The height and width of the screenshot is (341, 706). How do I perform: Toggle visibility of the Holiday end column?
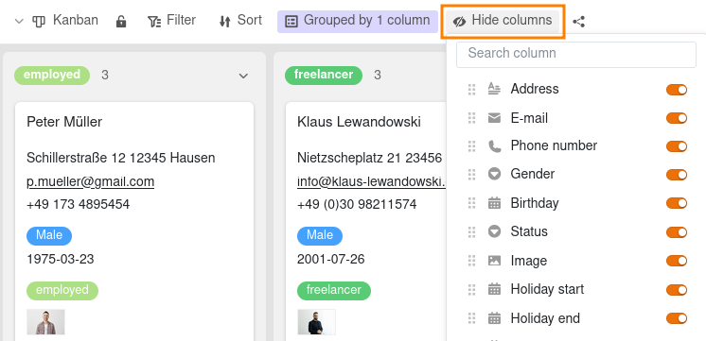[x=677, y=318]
